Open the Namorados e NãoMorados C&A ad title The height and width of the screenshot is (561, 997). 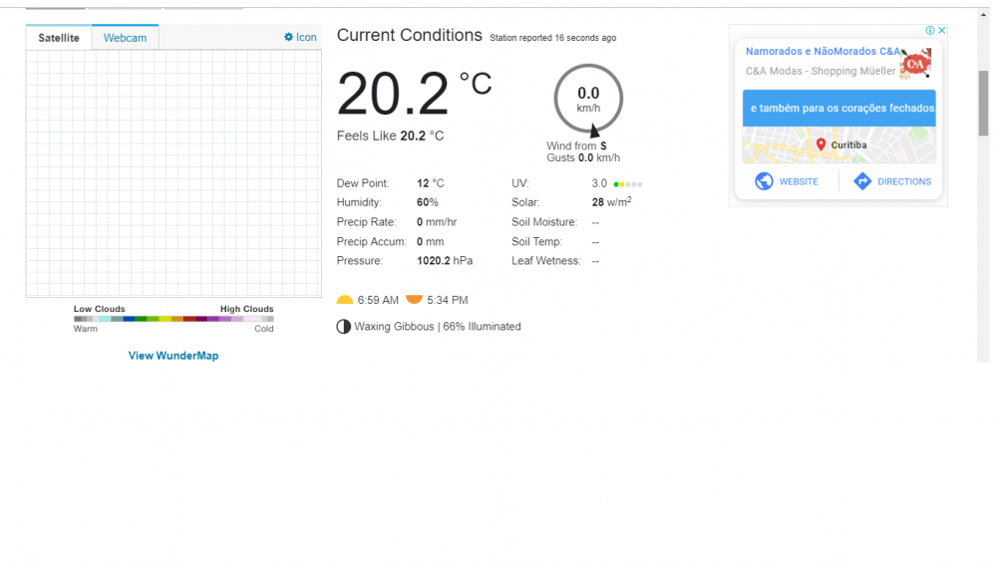[x=823, y=51]
